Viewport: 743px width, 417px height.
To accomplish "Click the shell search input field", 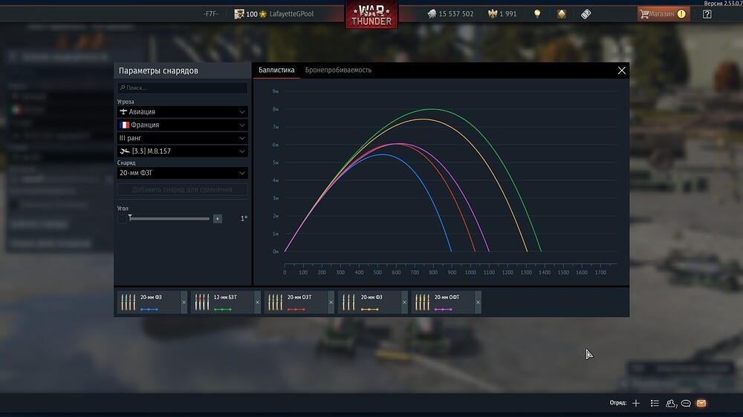I will 184,88.
